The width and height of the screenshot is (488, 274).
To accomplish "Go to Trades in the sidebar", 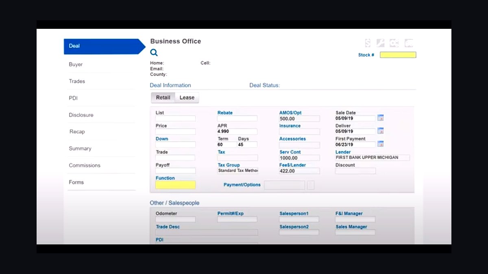I will coord(77,81).
